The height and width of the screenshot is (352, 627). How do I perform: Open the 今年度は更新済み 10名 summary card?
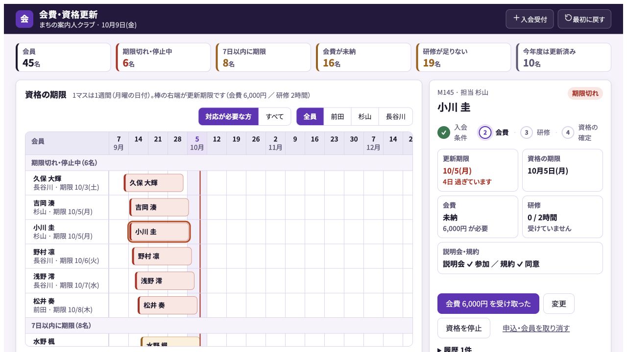click(563, 57)
